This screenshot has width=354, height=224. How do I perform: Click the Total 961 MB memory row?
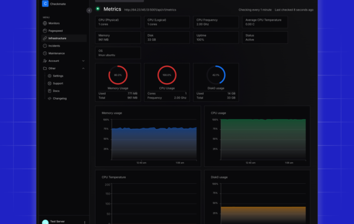coord(118,98)
